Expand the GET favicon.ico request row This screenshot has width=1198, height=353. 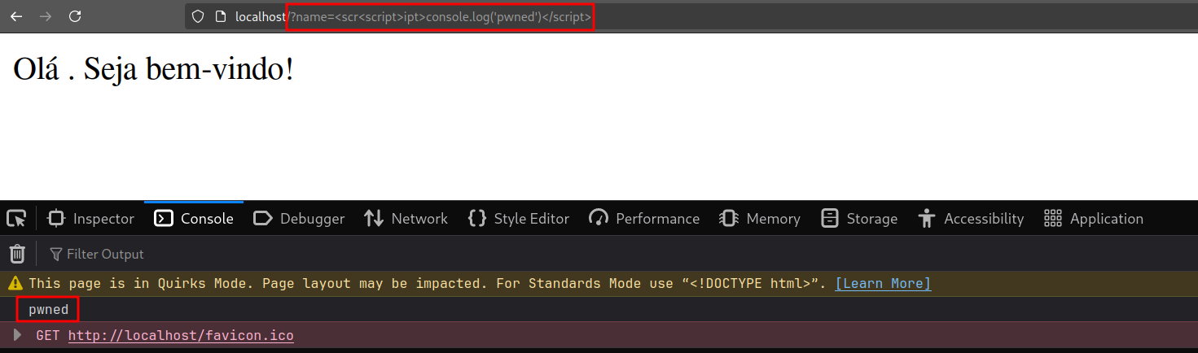(x=18, y=335)
